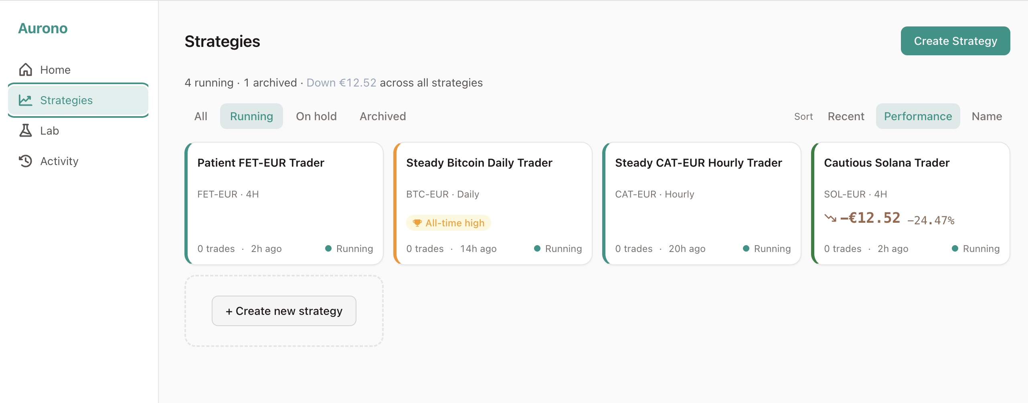Click the Running status dot on Steady CAT-EUR card

[x=747, y=248]
